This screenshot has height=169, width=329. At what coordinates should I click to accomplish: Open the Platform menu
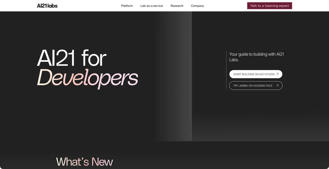point(127,6)
